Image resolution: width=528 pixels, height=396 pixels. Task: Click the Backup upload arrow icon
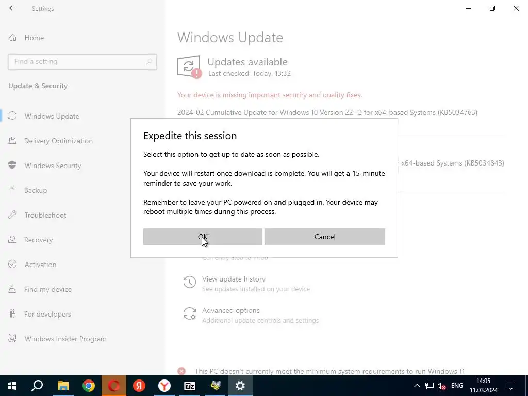pyautogui.click(x=12, y=190)
